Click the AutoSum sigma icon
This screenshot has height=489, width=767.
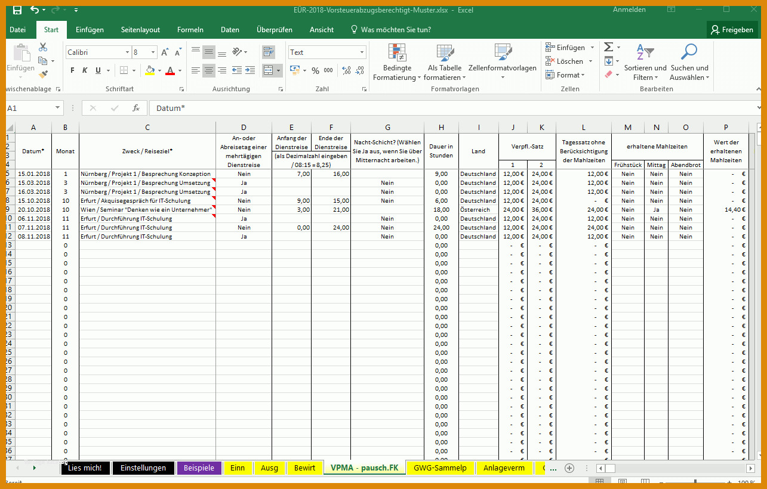pos(608,47)
